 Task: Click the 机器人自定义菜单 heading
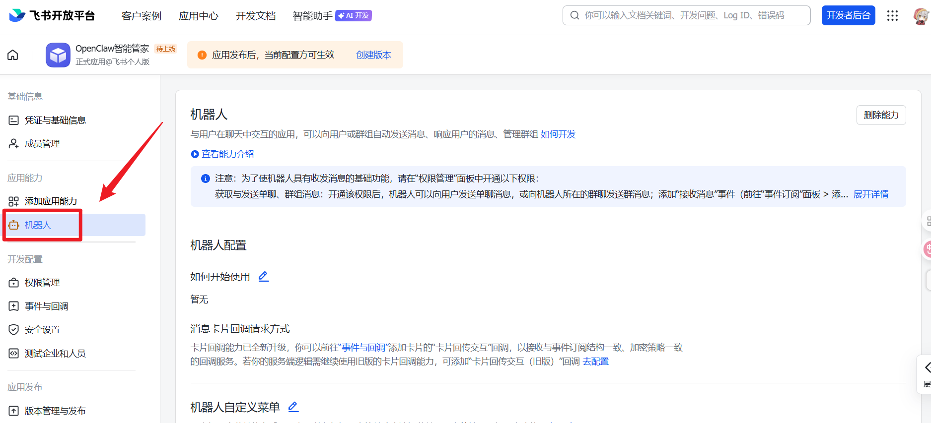235,408
